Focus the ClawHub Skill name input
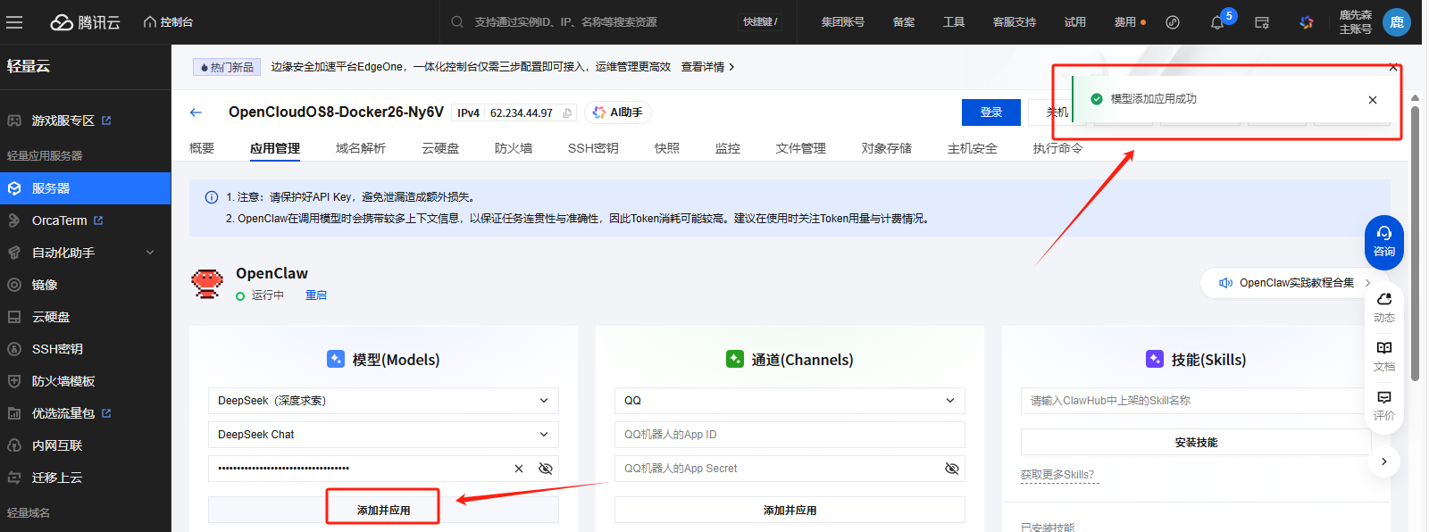 click(x=1196, y=401)
